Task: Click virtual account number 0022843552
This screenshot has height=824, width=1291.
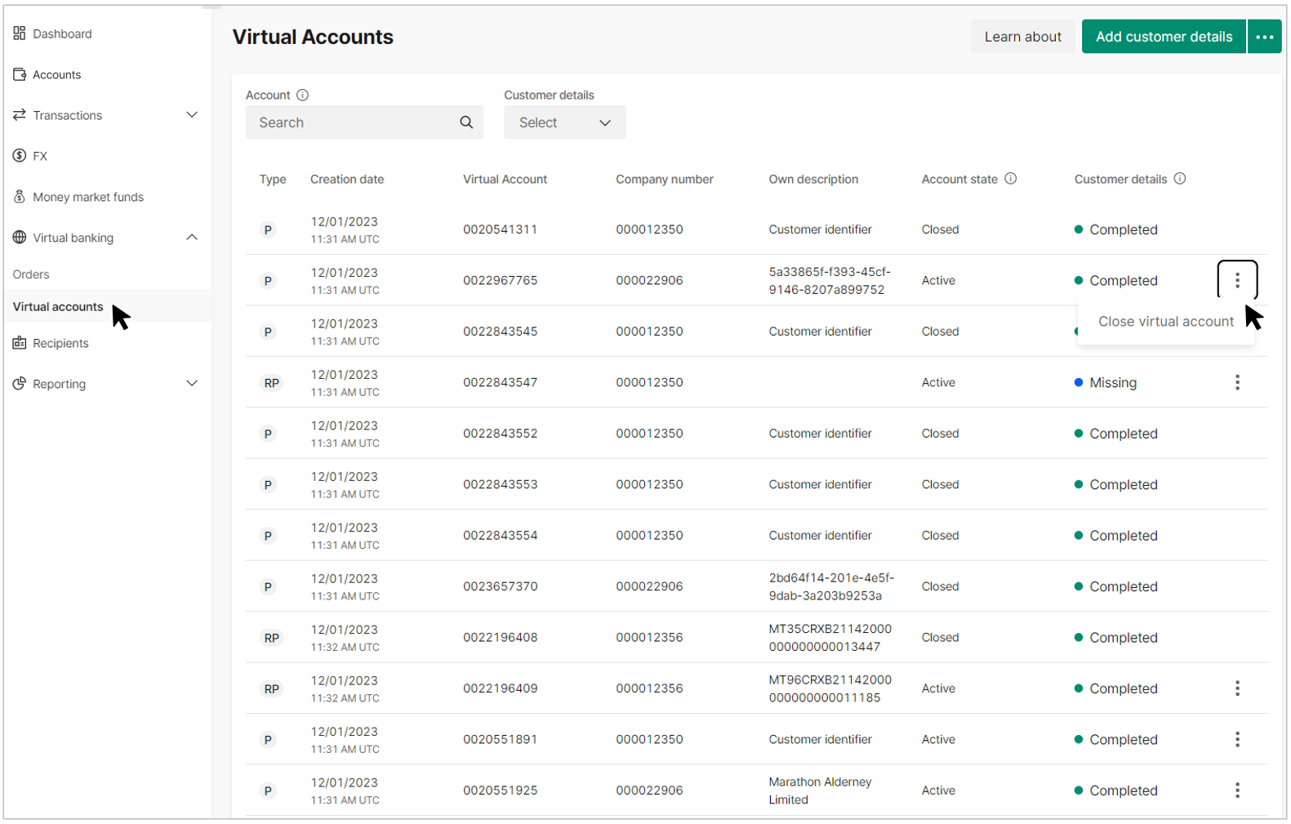Action: coord(500,434)
